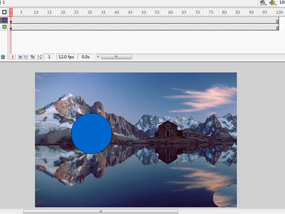Enable Onion Skin Outlines mode
Screen dimensions: 285x214
tap(25, 57)
